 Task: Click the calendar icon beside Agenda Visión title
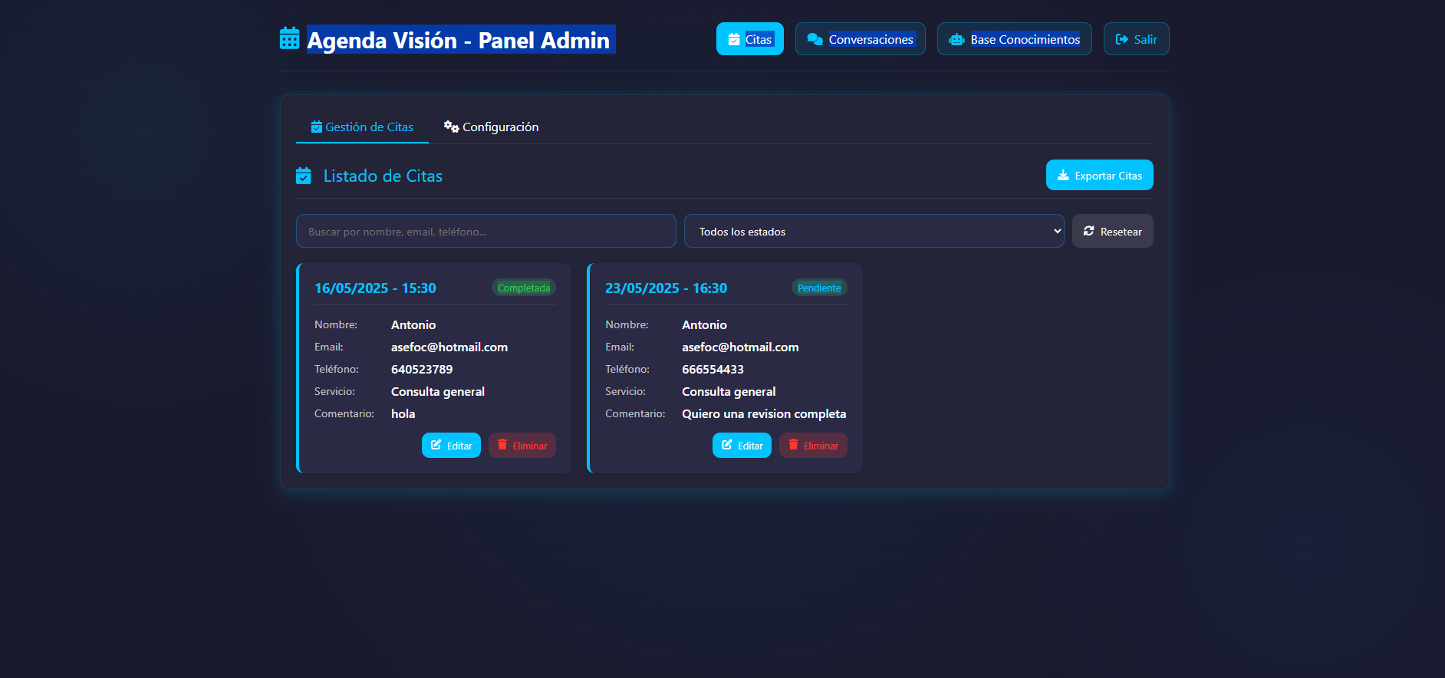[289, 38]
